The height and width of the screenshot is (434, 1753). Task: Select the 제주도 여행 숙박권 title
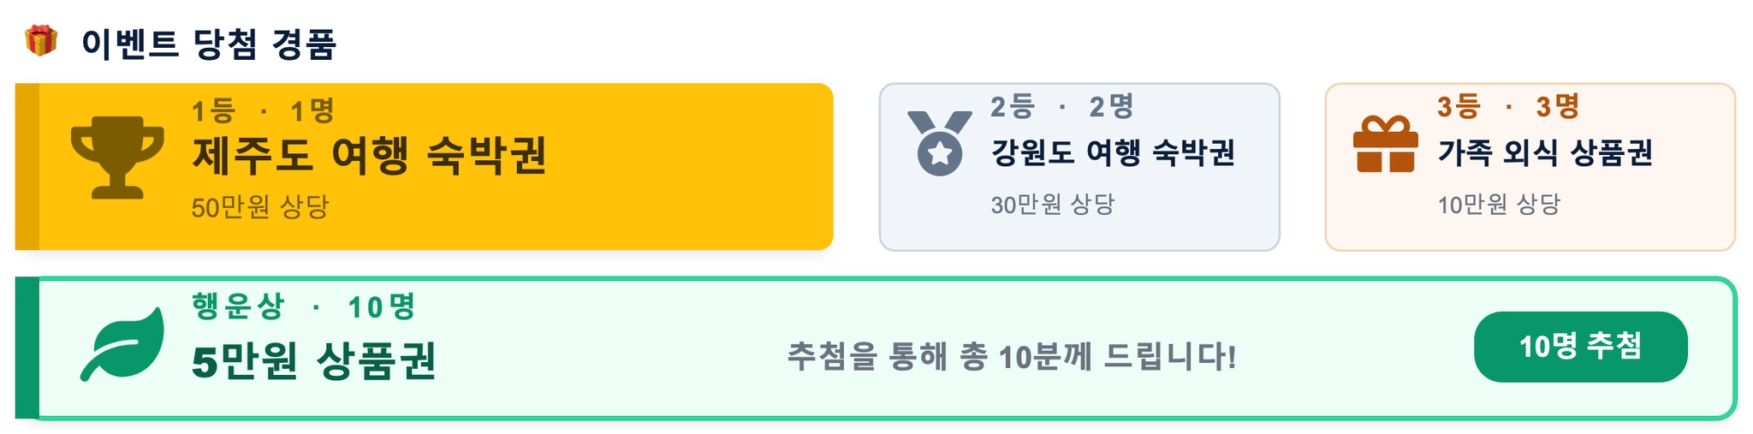click(369, 155)
